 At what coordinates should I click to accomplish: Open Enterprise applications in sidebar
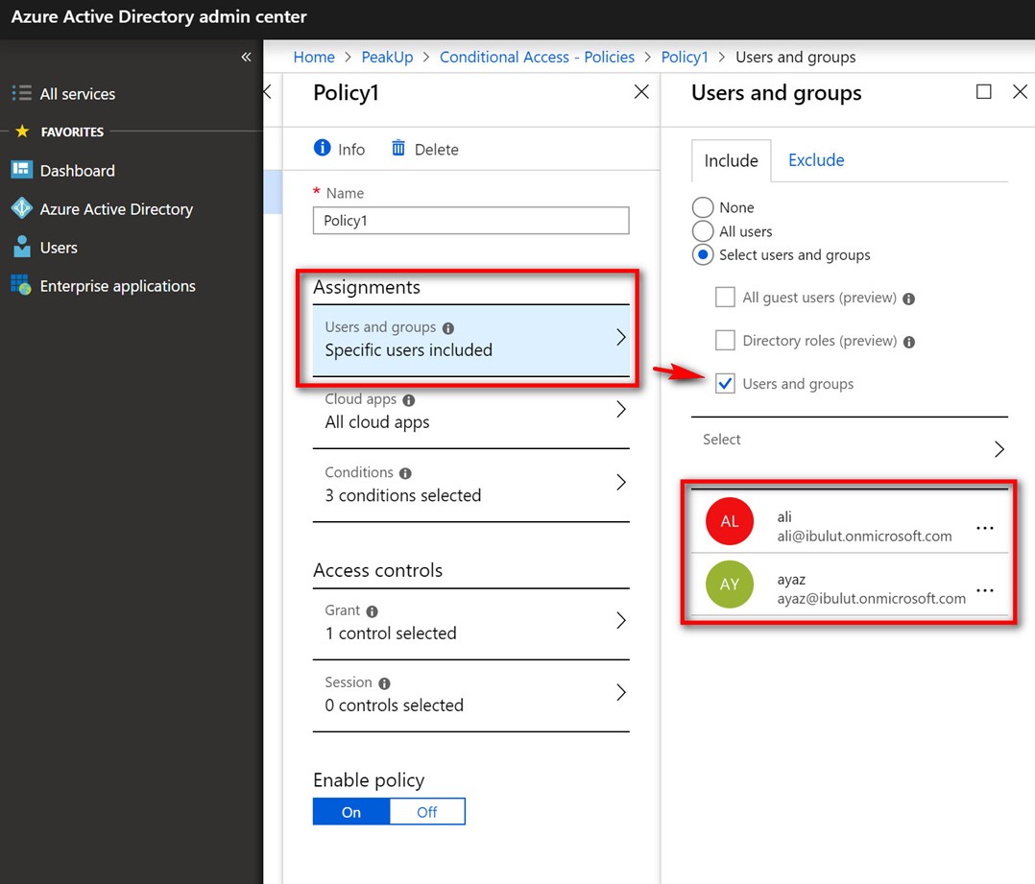click(117, 286)
